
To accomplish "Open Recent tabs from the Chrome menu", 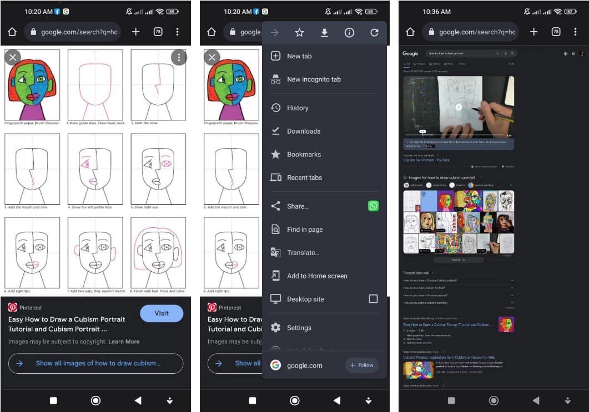I will click(x=325, y=177).
